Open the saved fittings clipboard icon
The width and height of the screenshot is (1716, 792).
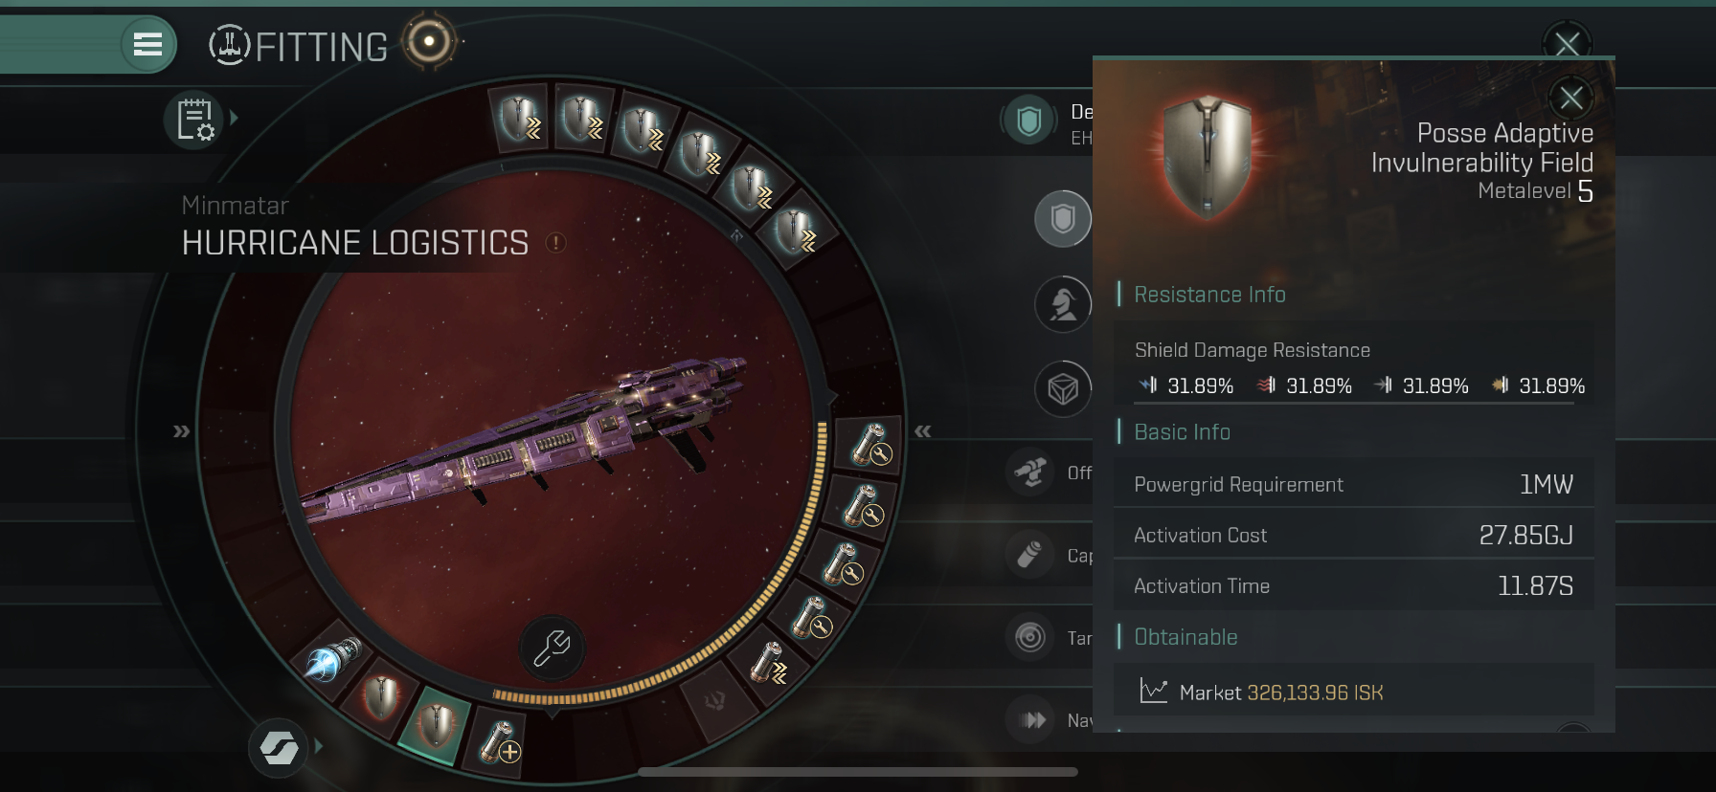point(194,121)
